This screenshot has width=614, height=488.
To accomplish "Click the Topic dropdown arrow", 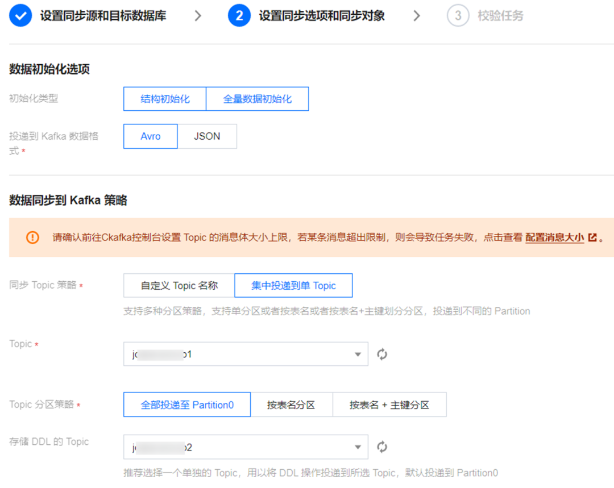I will pyautogui.click(x=358, y=354).
